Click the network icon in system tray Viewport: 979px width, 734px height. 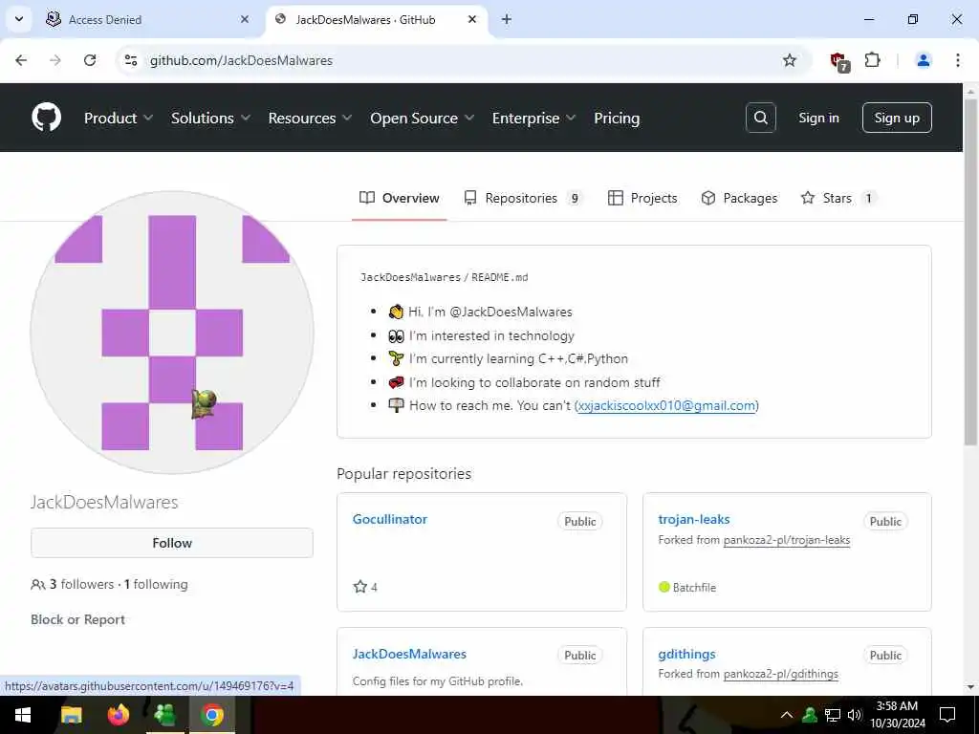pyautogui.click(x=833, y=715)
